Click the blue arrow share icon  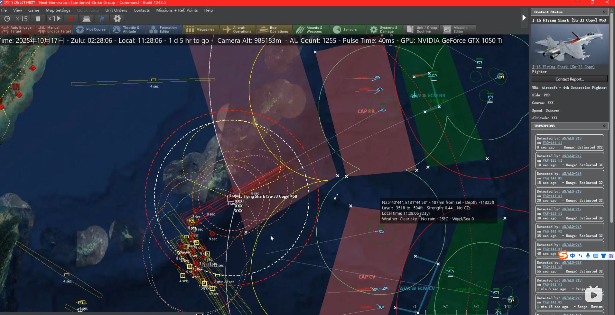pos(102,19)
